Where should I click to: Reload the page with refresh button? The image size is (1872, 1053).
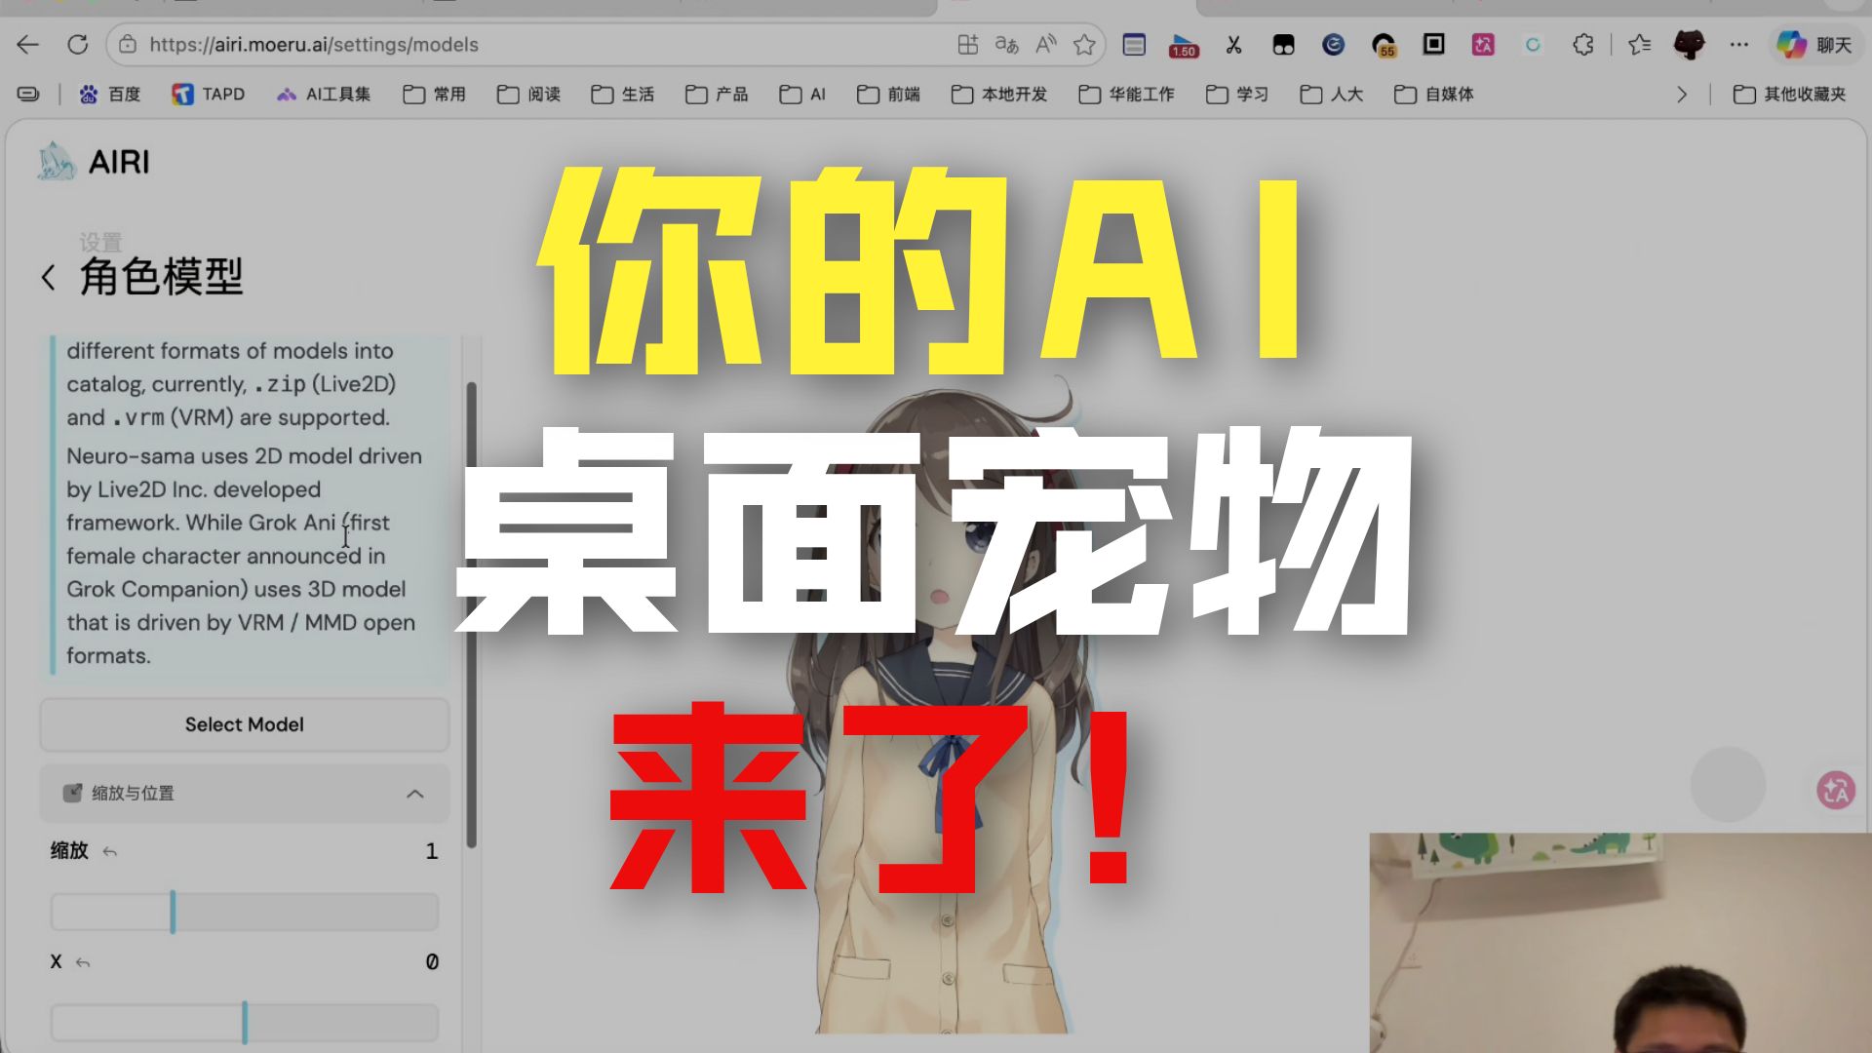pyautogui.click(x=78, y=45)
